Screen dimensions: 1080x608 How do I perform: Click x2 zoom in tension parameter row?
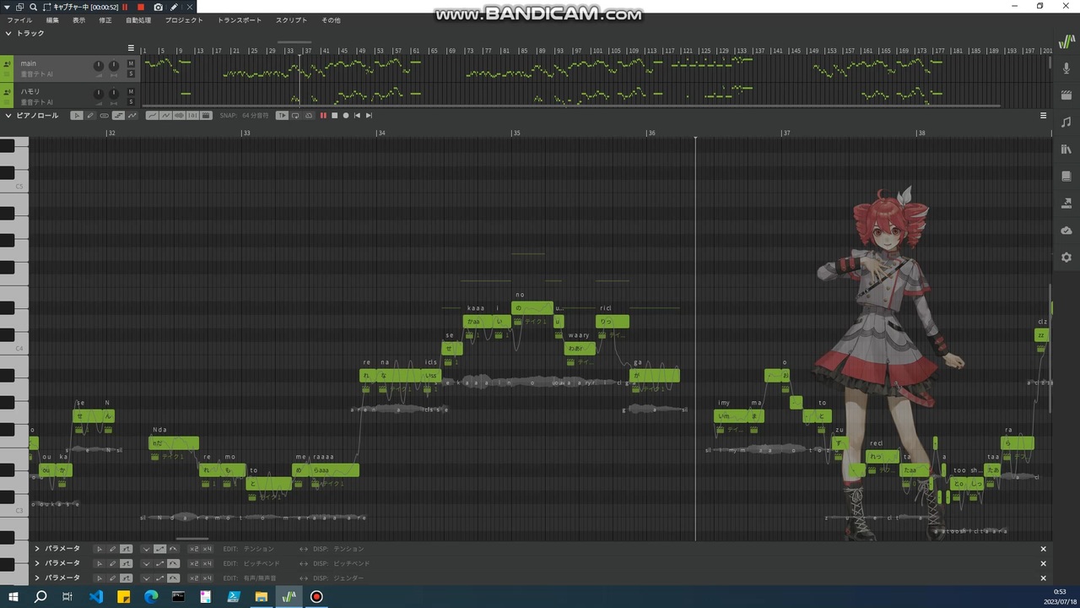point(194,549)
